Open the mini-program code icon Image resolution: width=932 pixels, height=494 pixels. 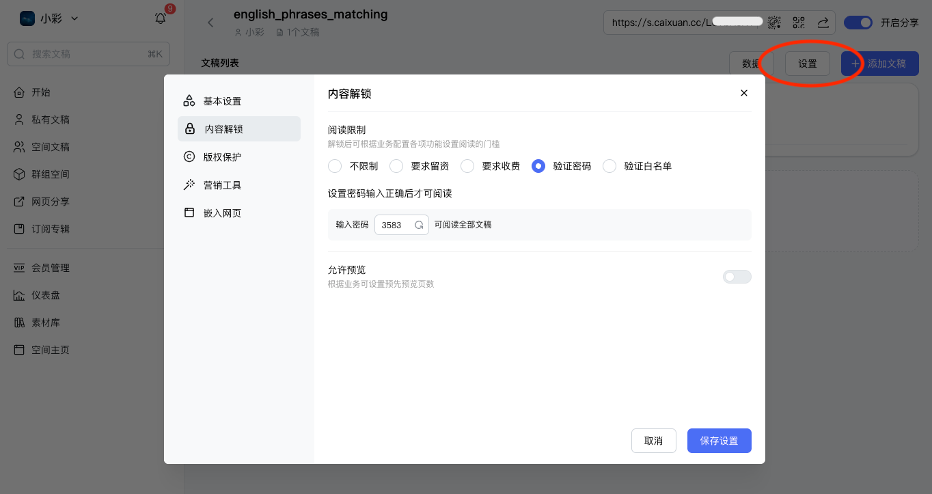click(774, 23)
